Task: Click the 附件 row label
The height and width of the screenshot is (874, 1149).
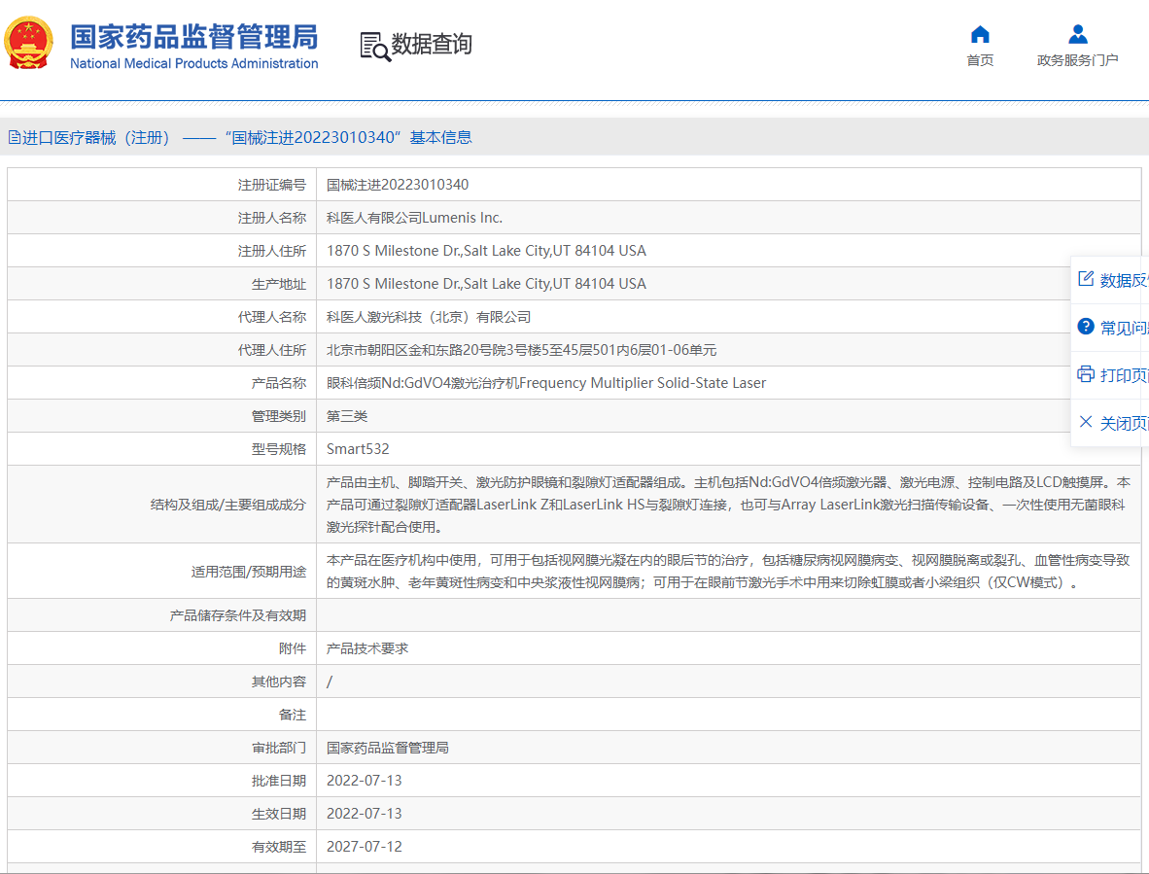Action: point(293,648)
